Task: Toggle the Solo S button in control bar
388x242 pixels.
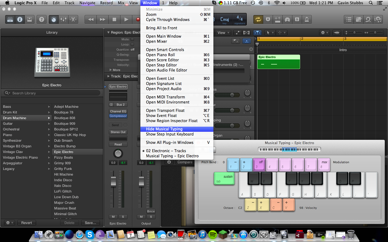Action: (x=297, y=19)
